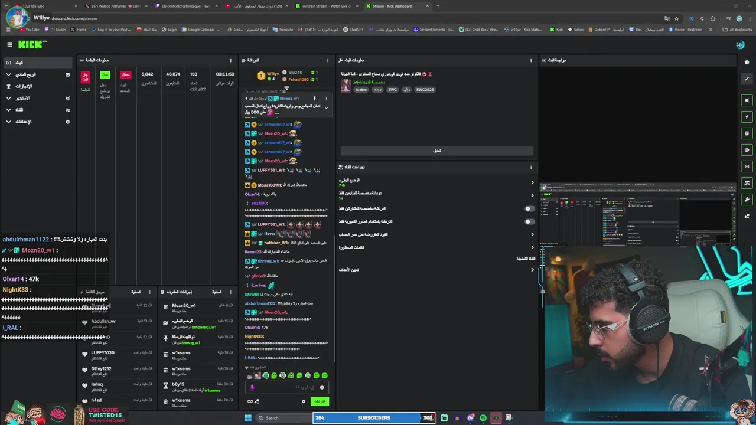This screenshot has height=425, width=756.
Task: Open the Kick hamburger menu
Action: pos(9,45)
